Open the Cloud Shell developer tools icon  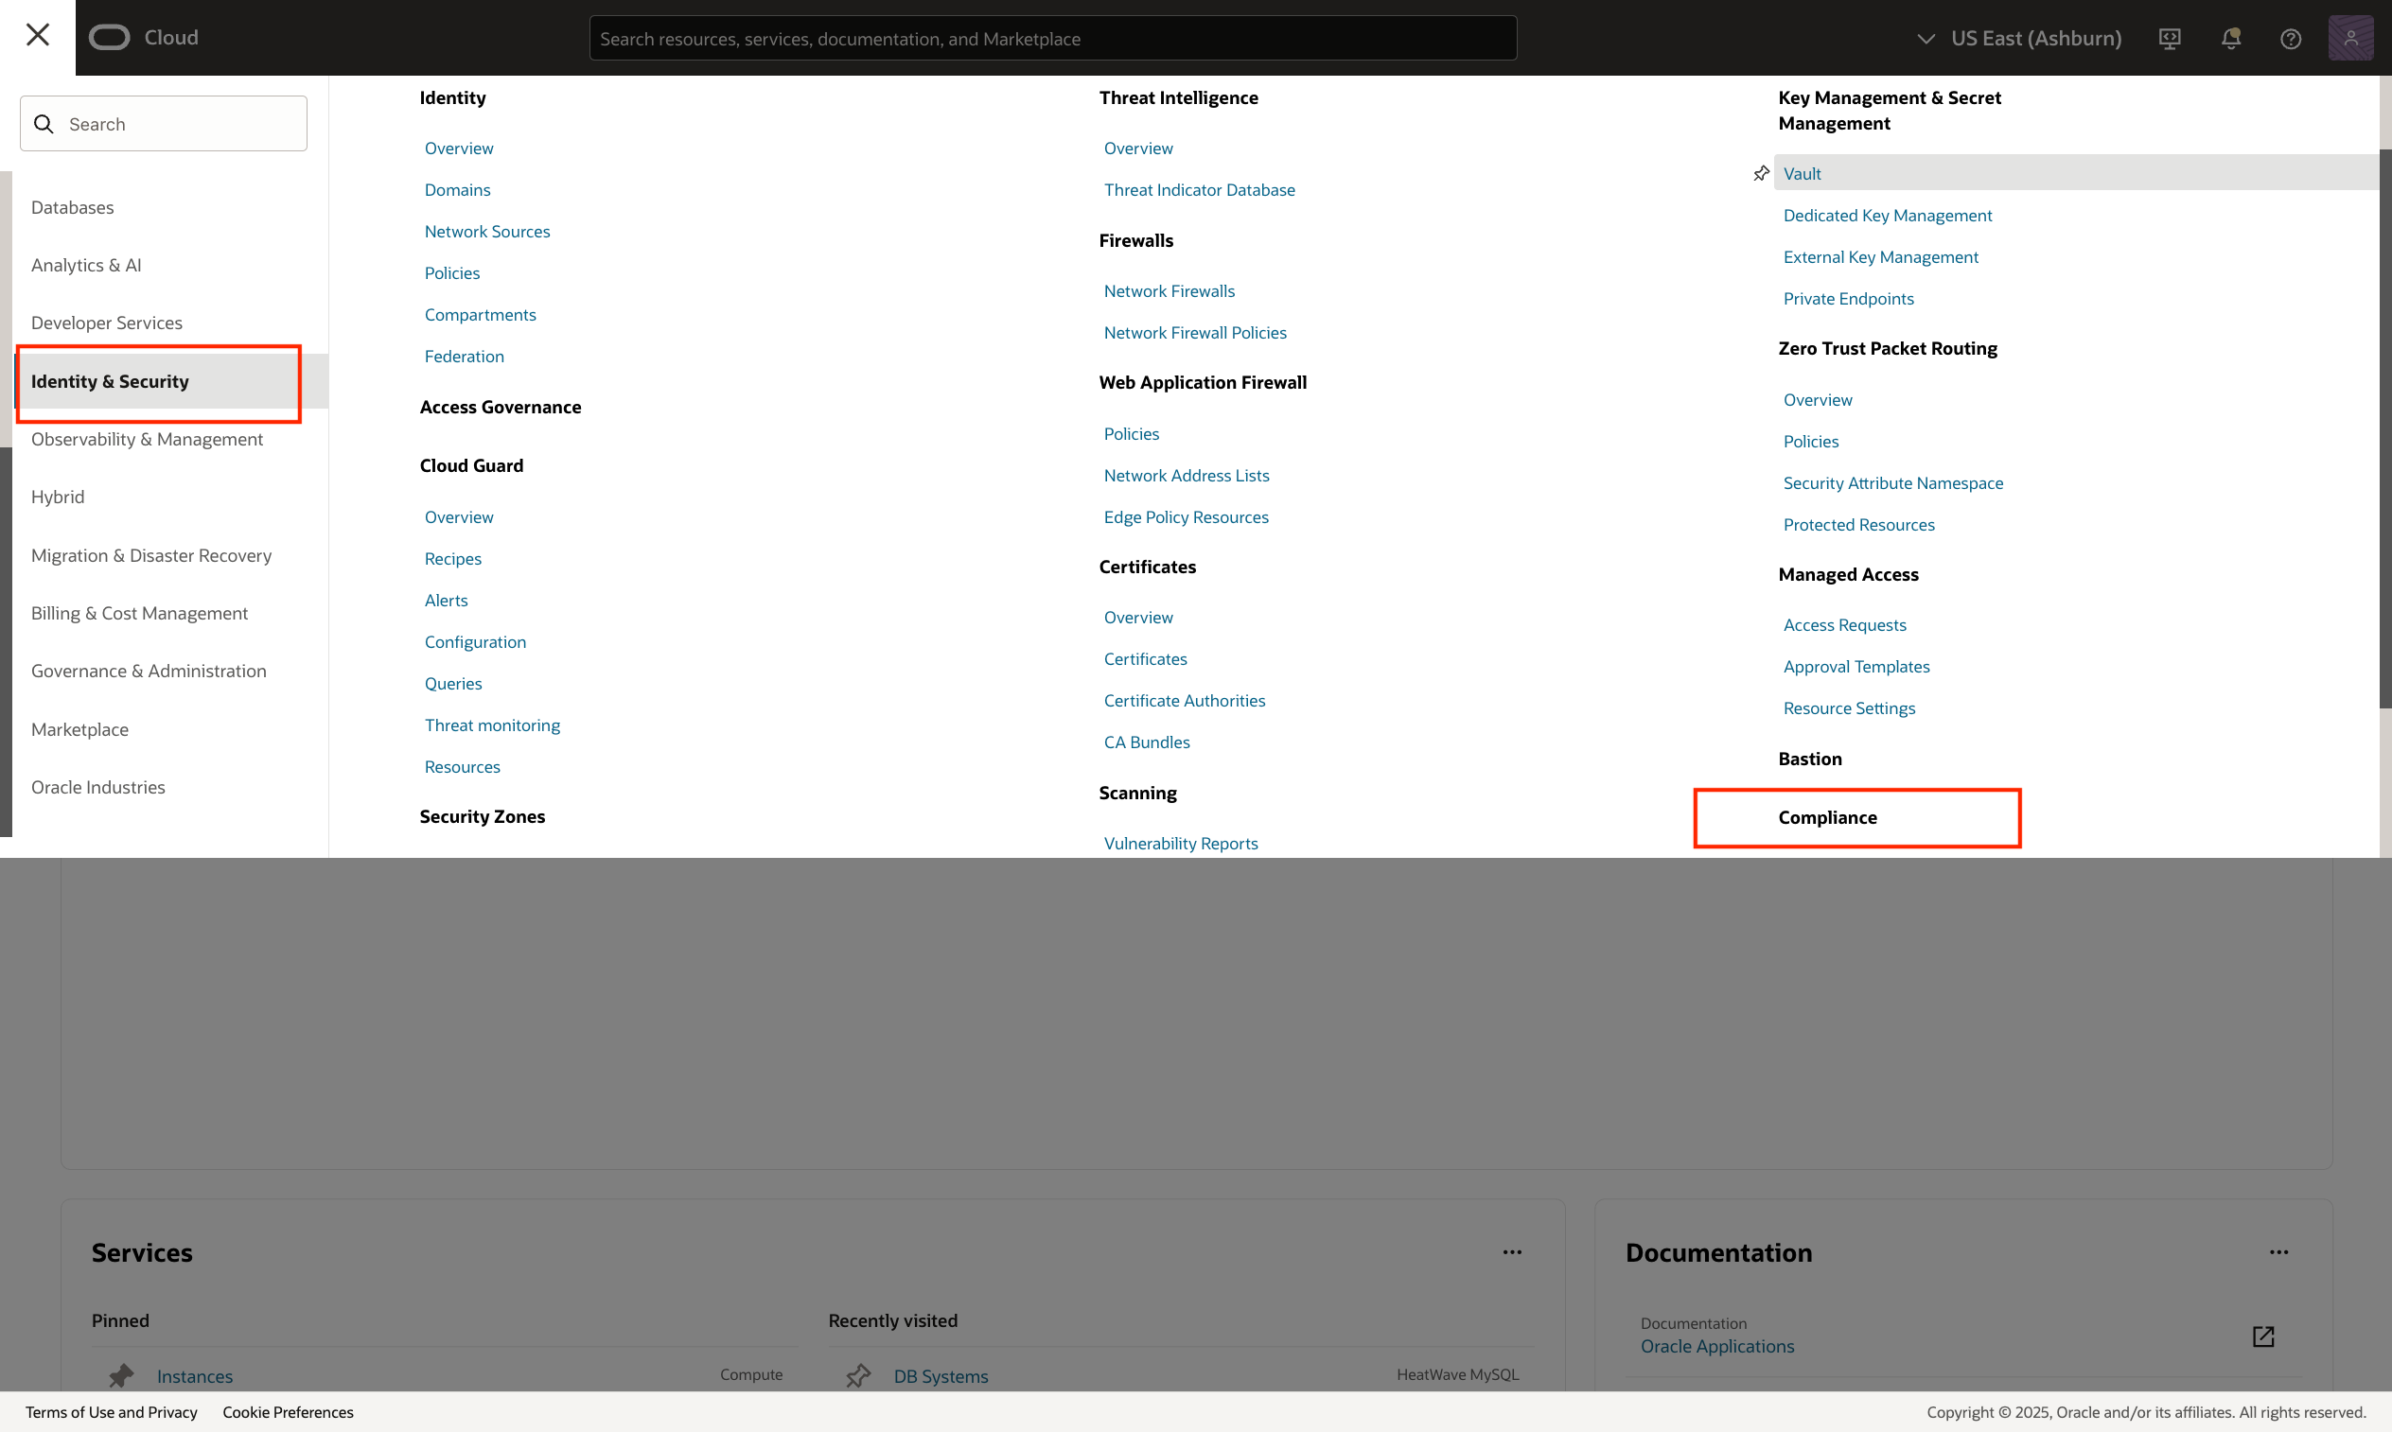pos(2169,39)
